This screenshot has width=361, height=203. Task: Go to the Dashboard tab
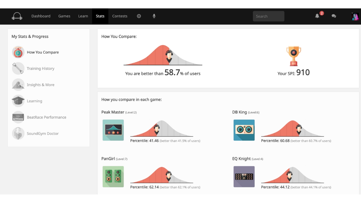[x=41, y=16]
